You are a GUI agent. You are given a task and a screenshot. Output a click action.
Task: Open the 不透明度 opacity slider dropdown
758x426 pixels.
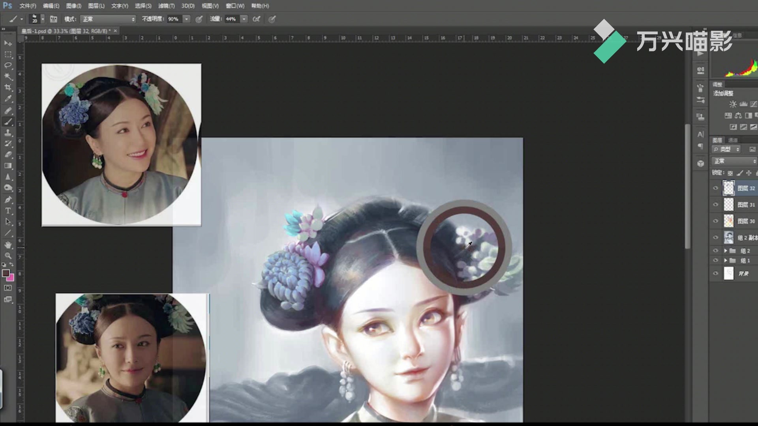pyautogui.click(x=187, y=19)
